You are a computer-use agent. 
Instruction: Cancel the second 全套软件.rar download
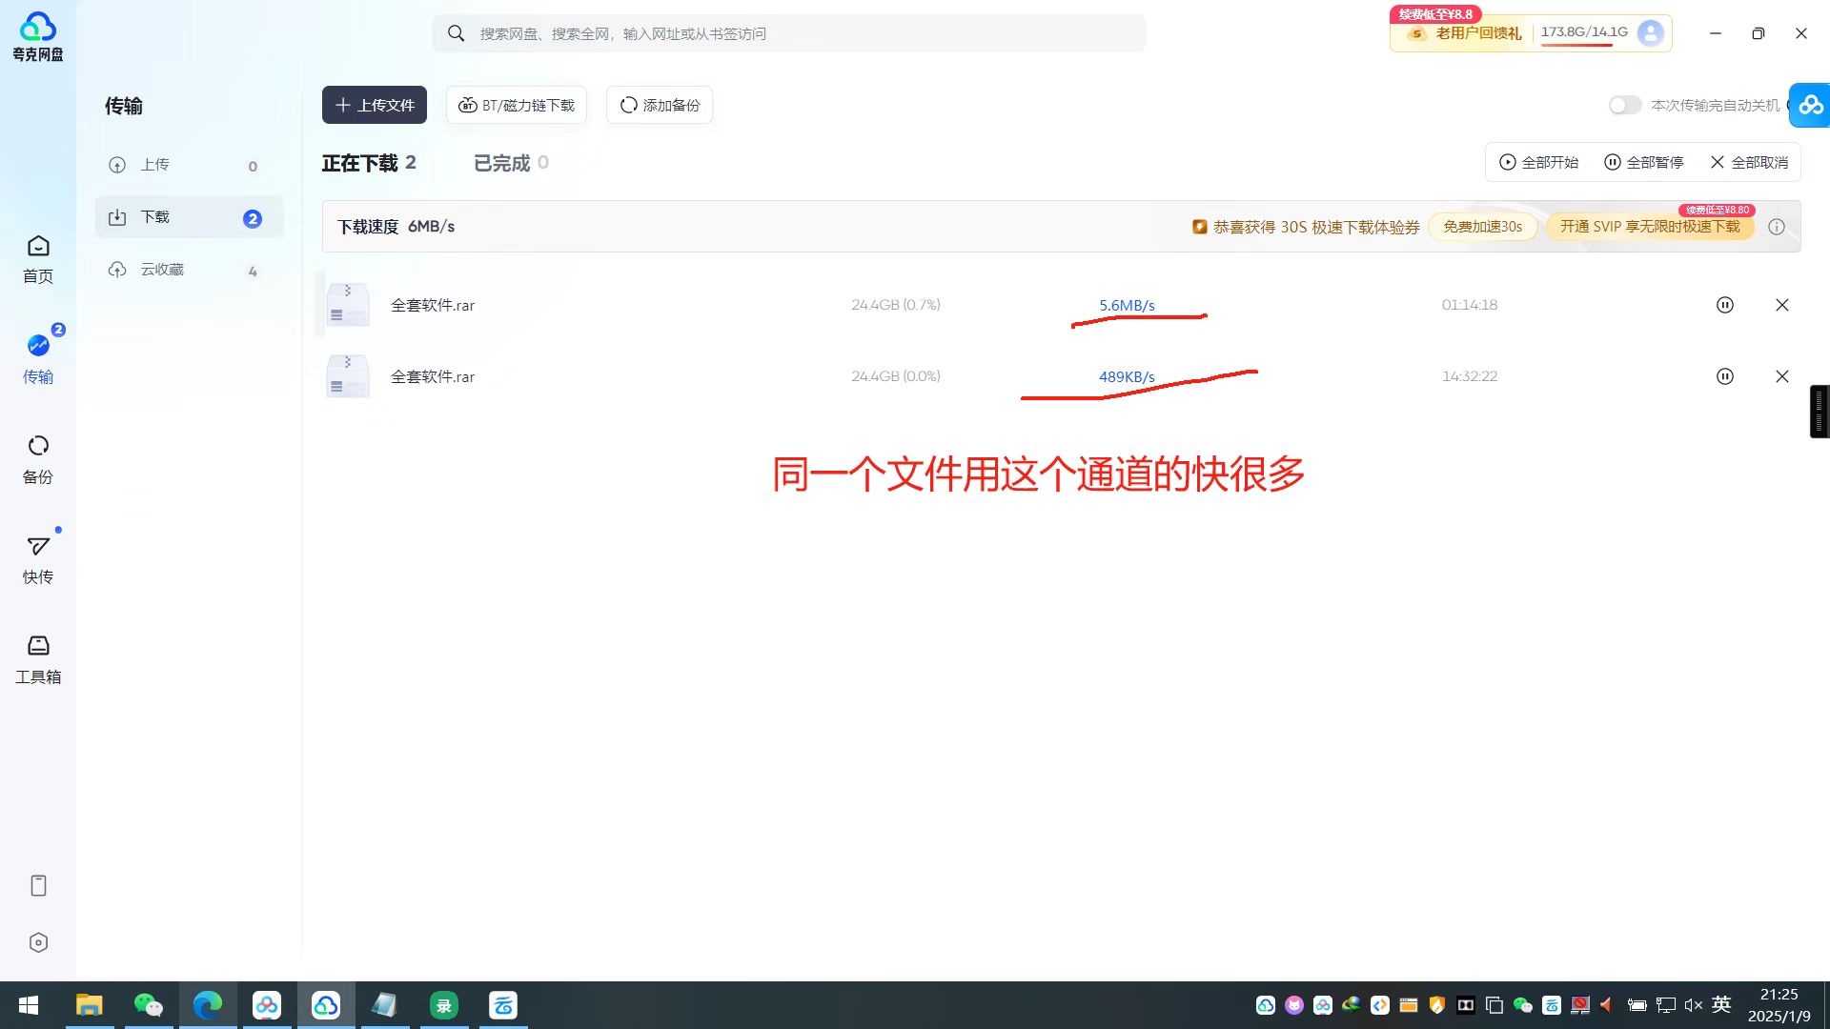pyautogui.click(x=1781, y=376)
